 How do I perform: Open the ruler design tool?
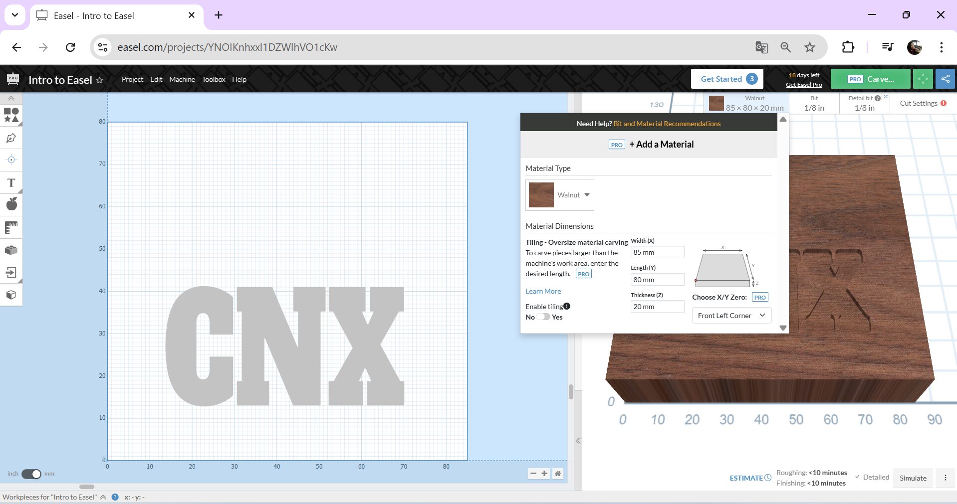(x=11, y=227)
